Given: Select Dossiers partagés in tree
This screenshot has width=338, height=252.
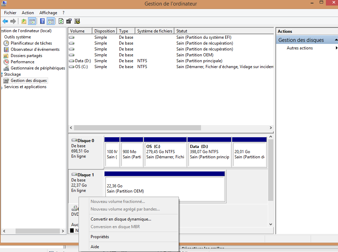Looking at the screenshot, I should 27,56.
